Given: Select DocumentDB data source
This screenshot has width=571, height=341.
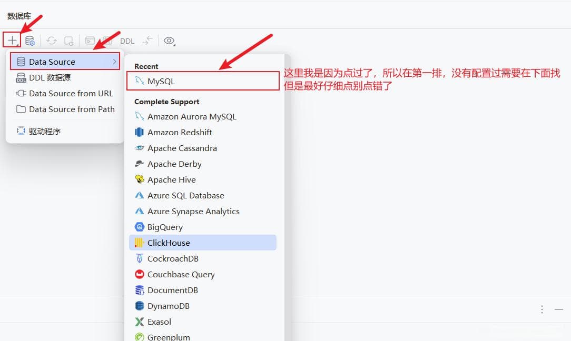Looking at the screenshot, I should (x=203, y=290).
